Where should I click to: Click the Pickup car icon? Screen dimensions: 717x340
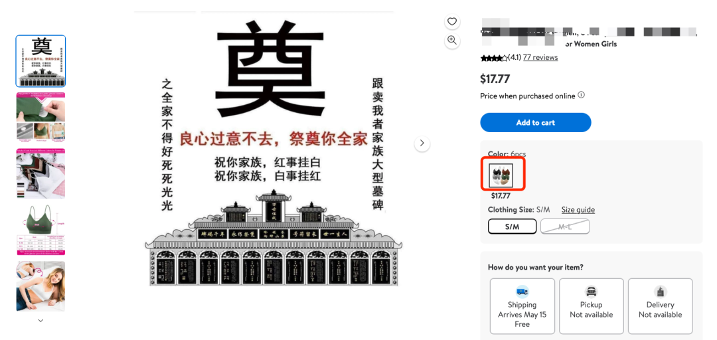[x=592, y=292]
